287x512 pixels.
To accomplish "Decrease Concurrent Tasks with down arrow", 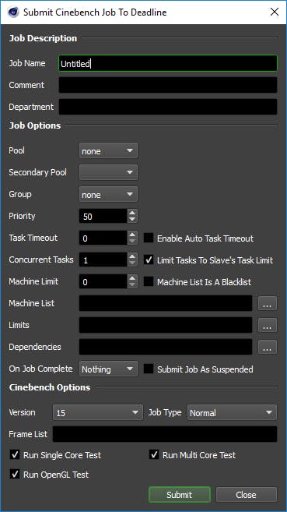I will point(132,263).
